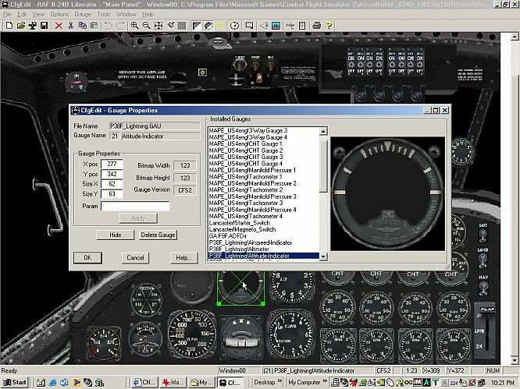Click the Open folder toolbar icon

click(21, 26)
